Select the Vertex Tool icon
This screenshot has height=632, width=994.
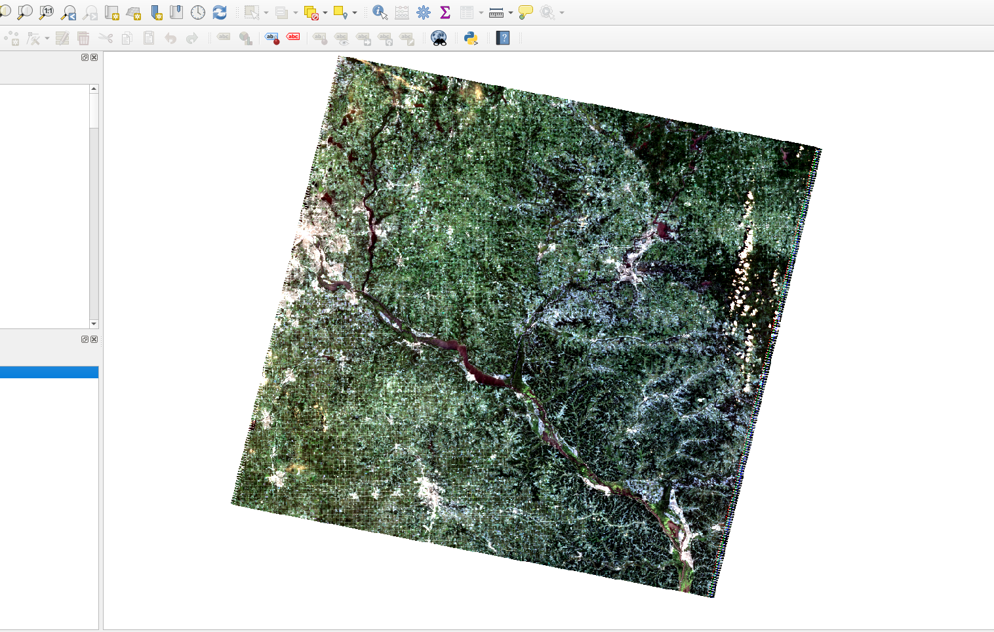coord(33,38)
